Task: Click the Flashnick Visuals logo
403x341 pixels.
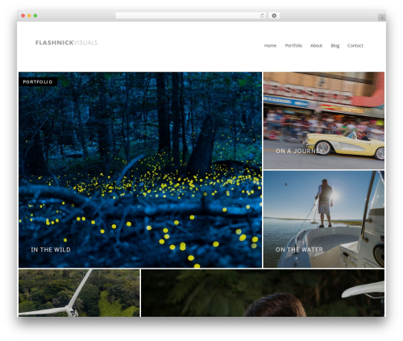Action: pos(66,43)
